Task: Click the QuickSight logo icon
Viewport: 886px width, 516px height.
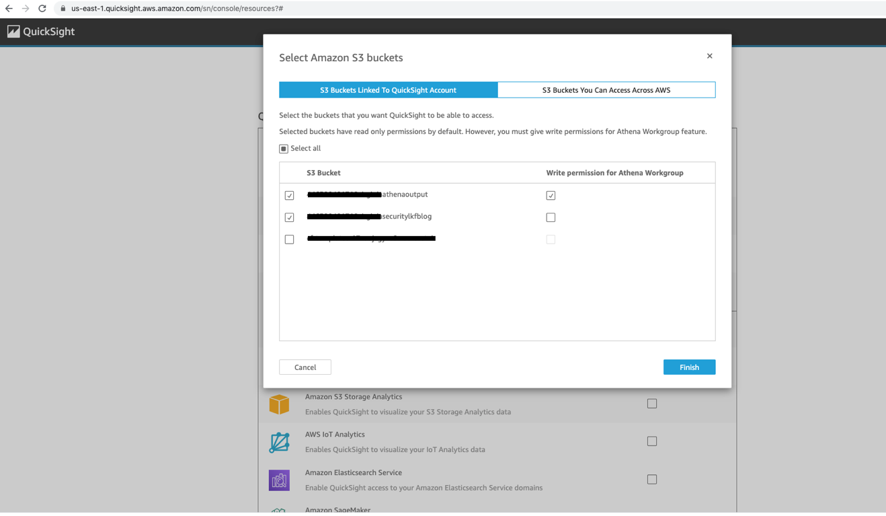Action: click(x=13, y=32)
